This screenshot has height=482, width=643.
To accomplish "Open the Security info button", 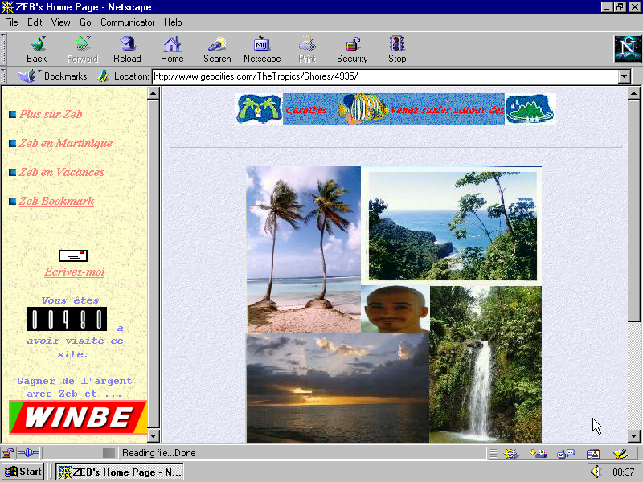I will pyautogui.click(x=352, y=49).
